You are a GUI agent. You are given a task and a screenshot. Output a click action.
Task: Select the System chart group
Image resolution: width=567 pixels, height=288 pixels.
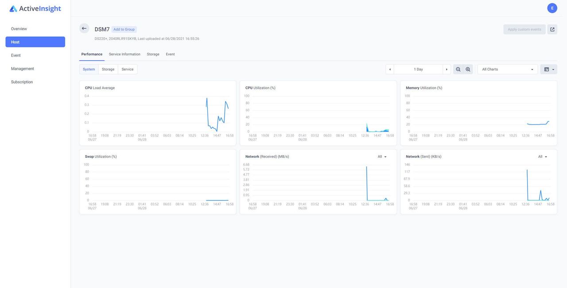89,69
